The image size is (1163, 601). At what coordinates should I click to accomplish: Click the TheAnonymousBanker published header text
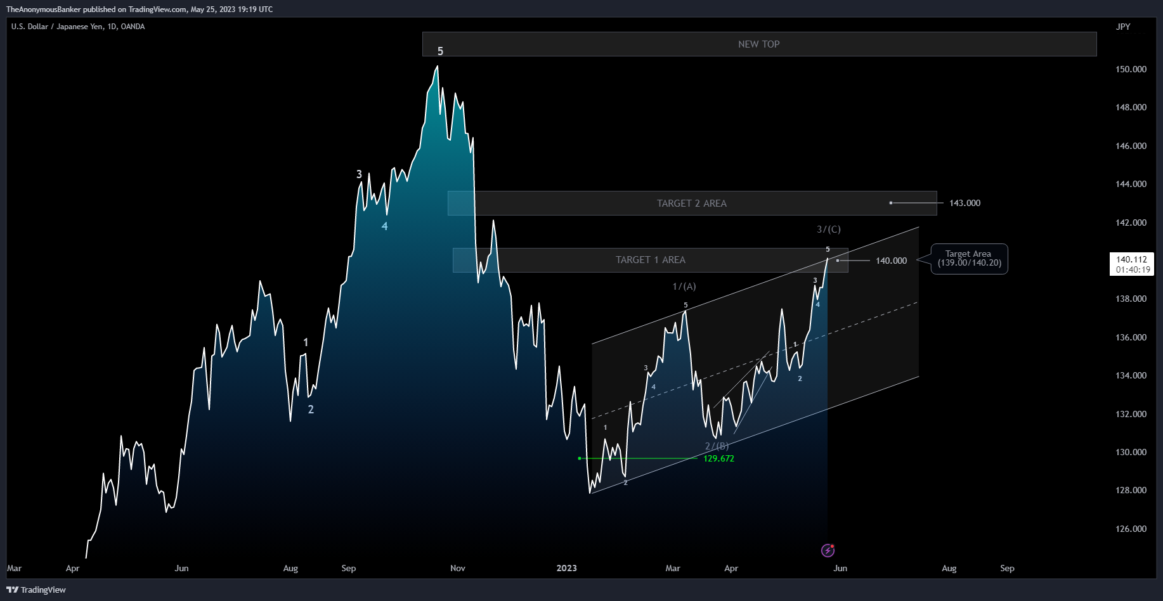tap(140, 10)
